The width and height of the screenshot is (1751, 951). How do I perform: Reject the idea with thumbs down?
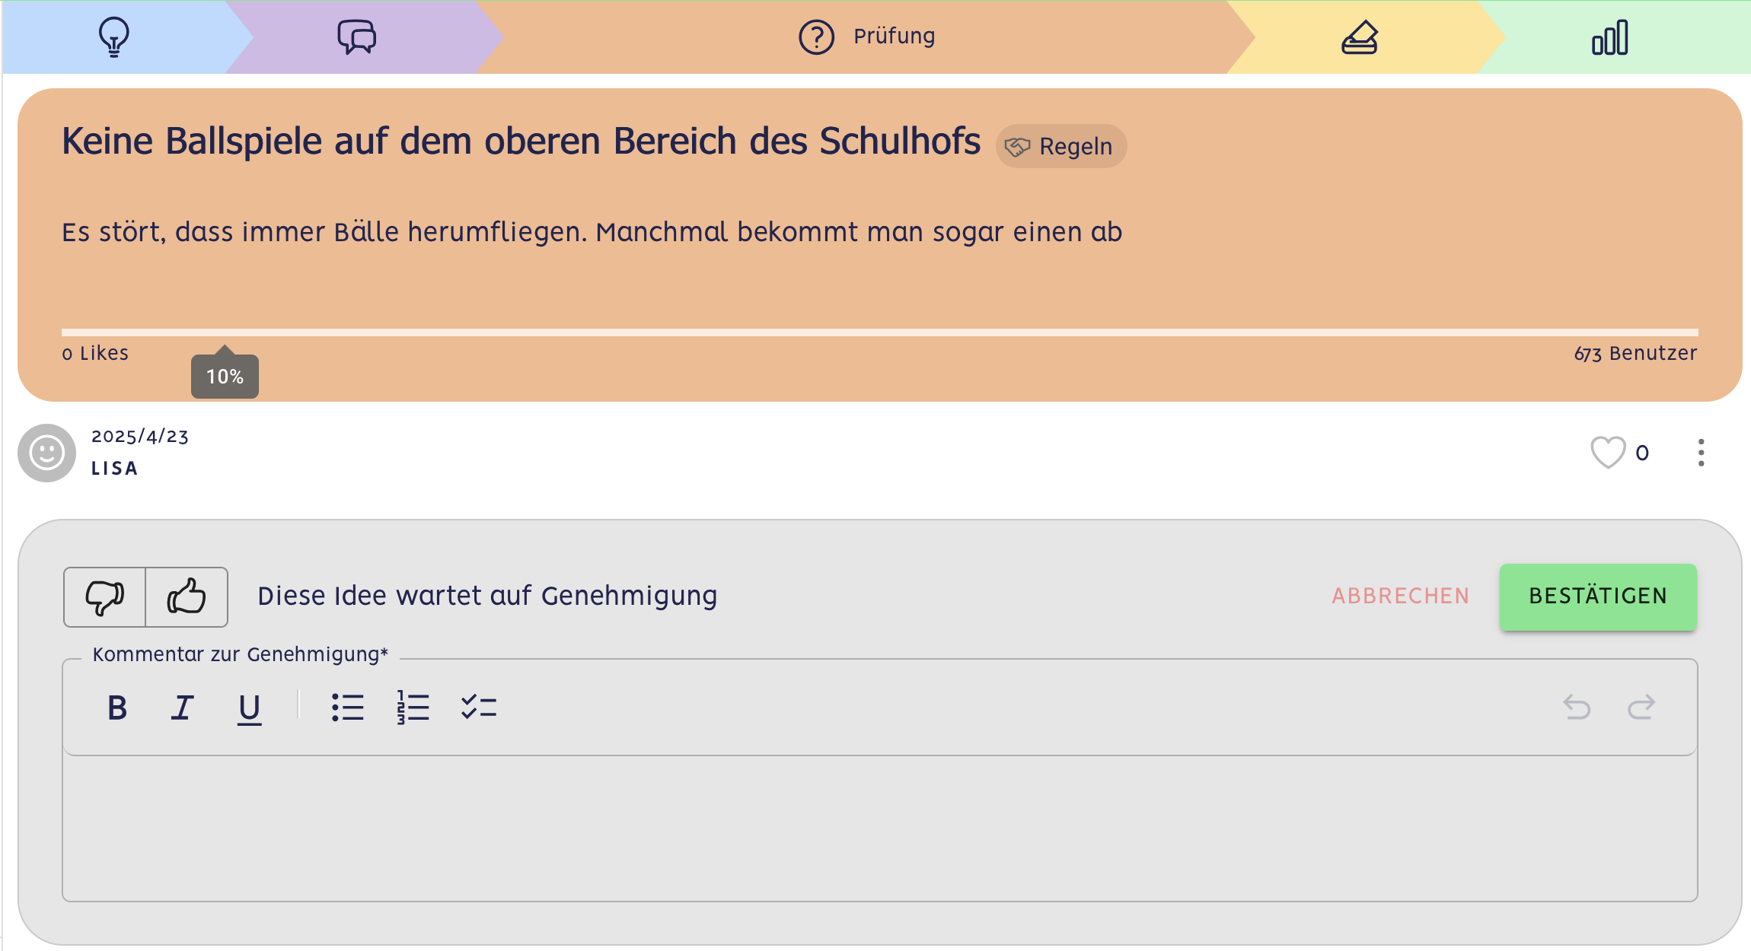point(104,597)
